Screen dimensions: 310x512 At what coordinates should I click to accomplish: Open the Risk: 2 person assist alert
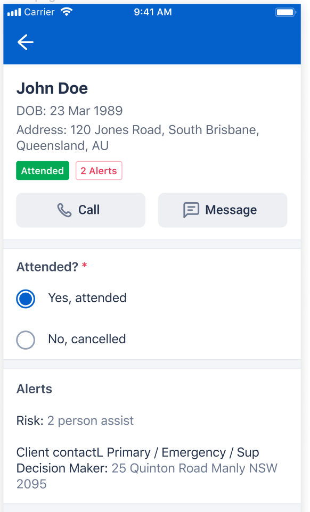(x=75, y=420)
